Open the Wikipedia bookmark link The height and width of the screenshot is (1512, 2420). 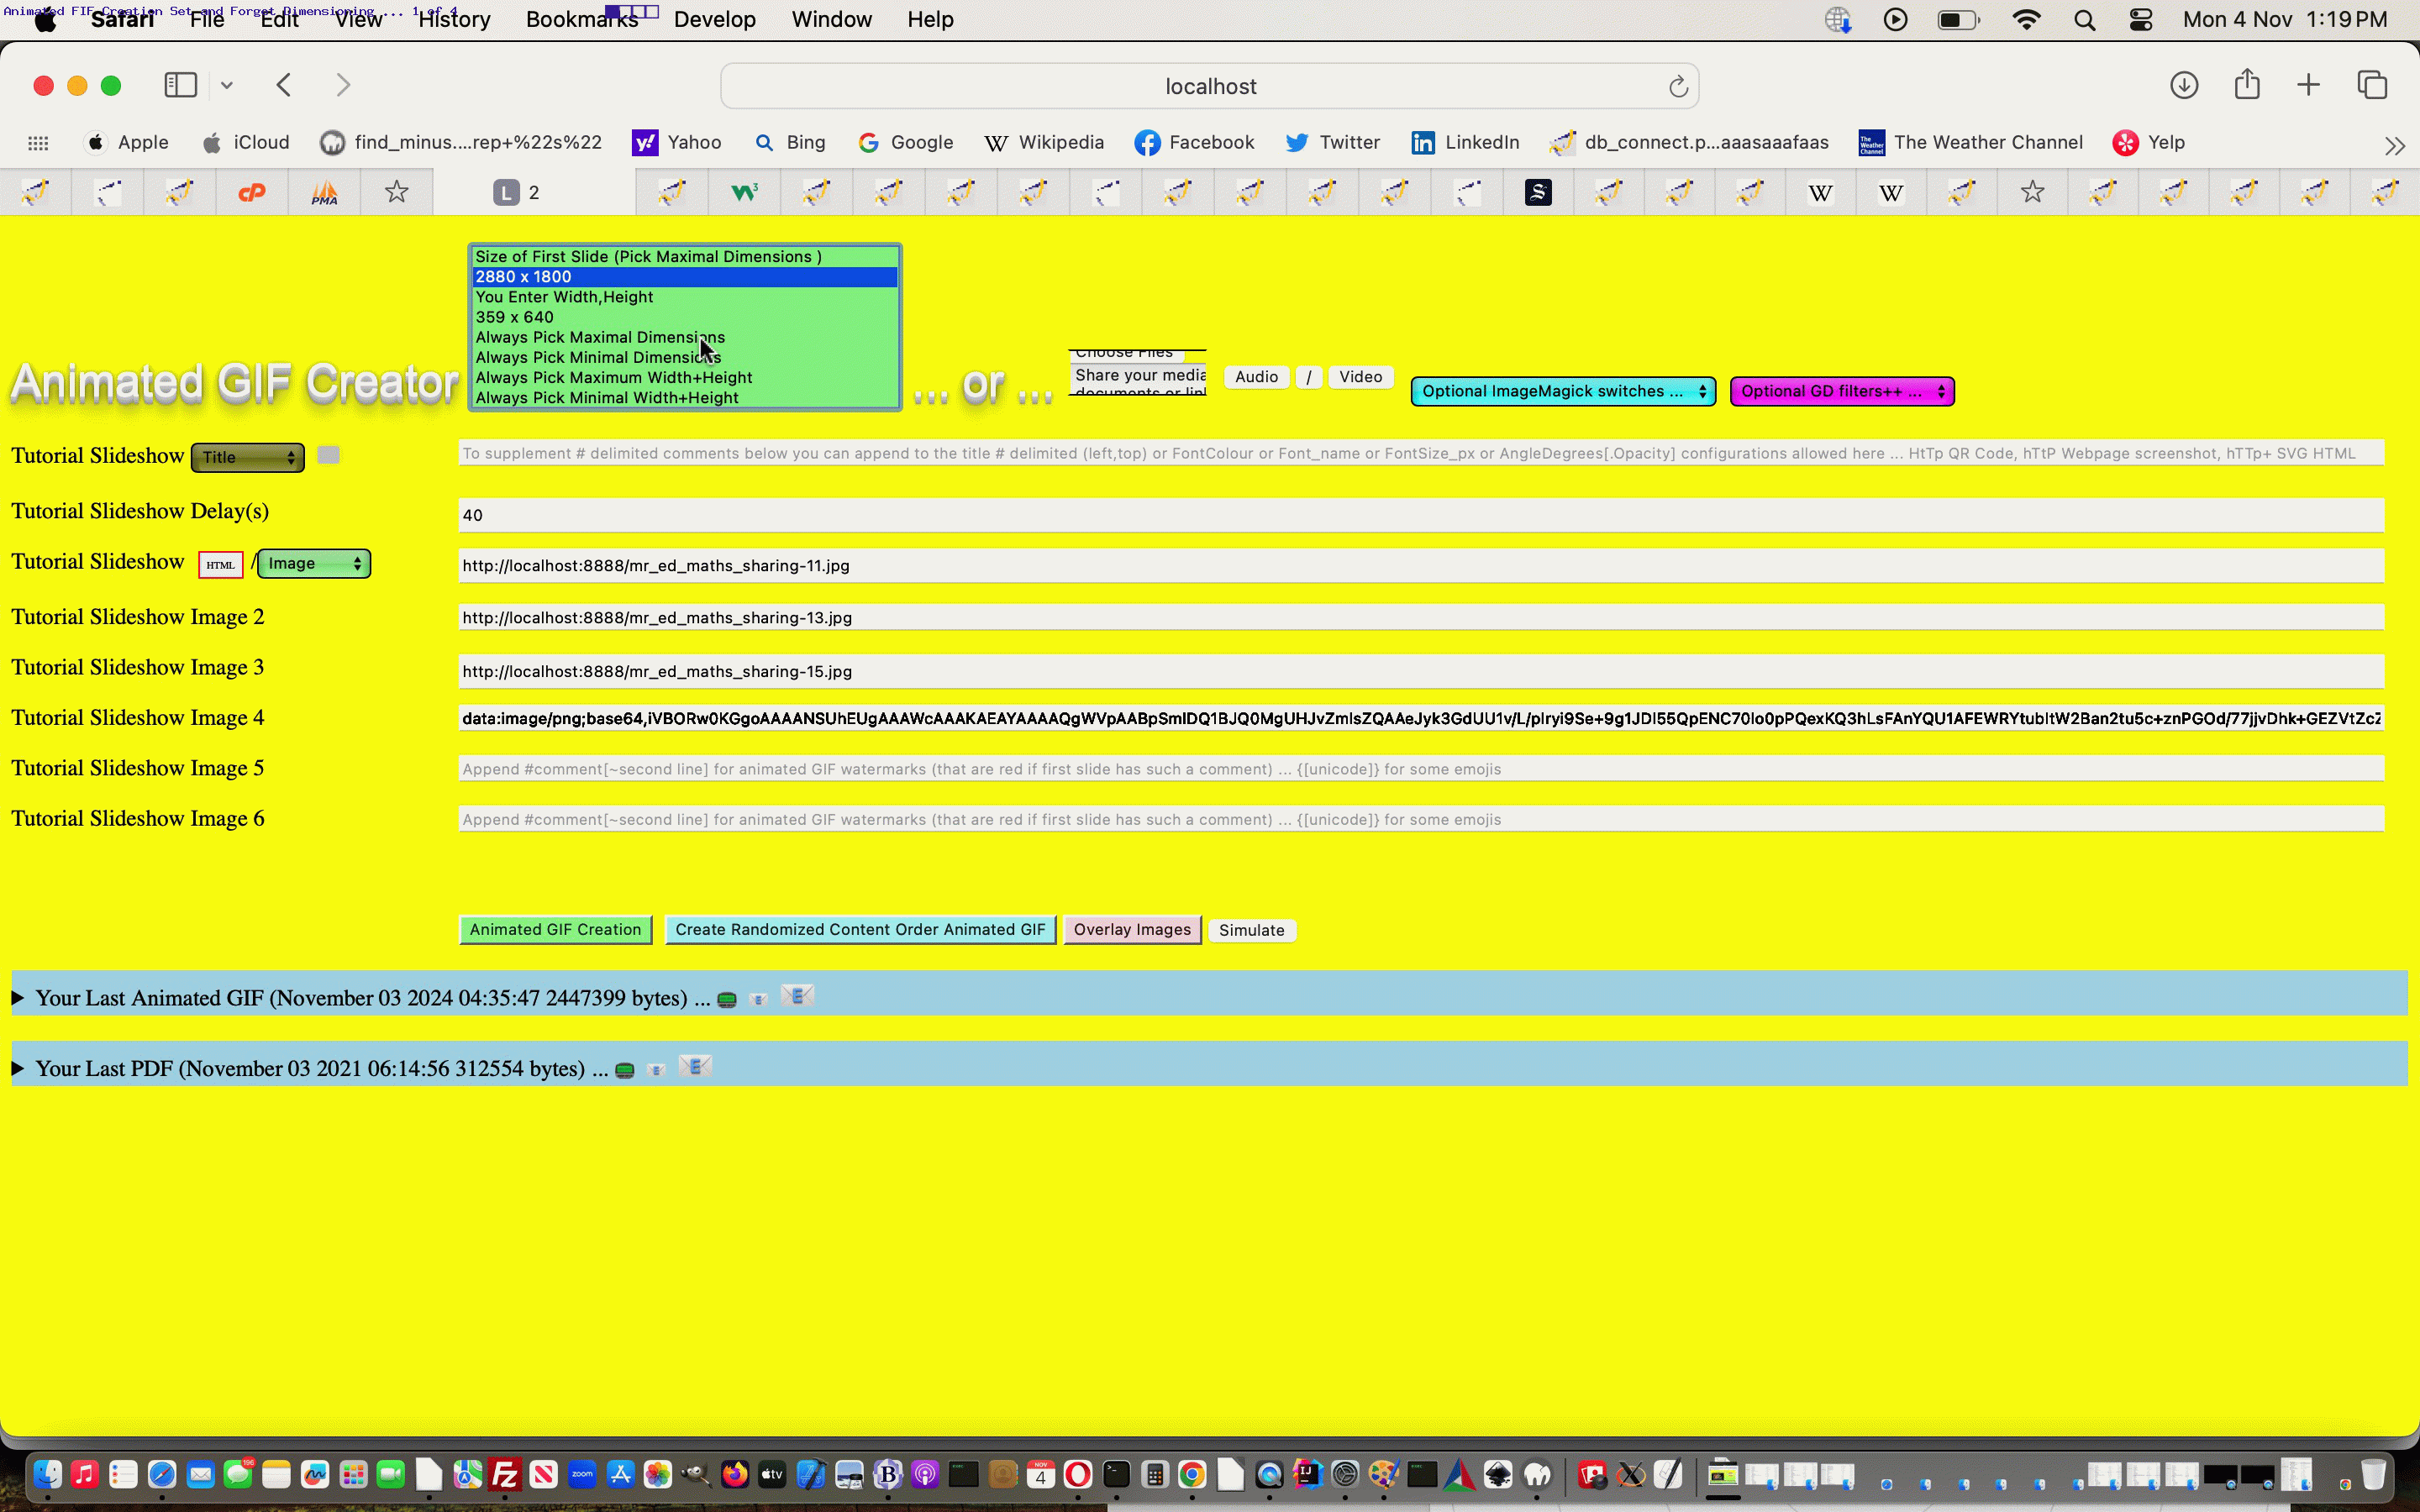pos(1044,143)
